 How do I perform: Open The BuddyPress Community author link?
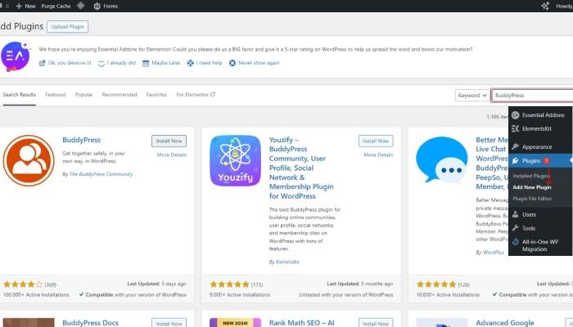[x=101, y=174]
